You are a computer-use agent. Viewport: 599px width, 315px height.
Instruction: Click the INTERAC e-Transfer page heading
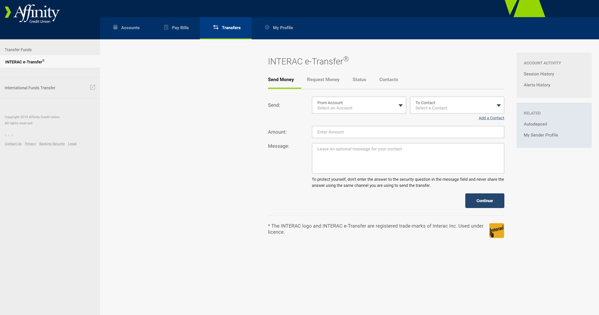(x=308, y=61)
